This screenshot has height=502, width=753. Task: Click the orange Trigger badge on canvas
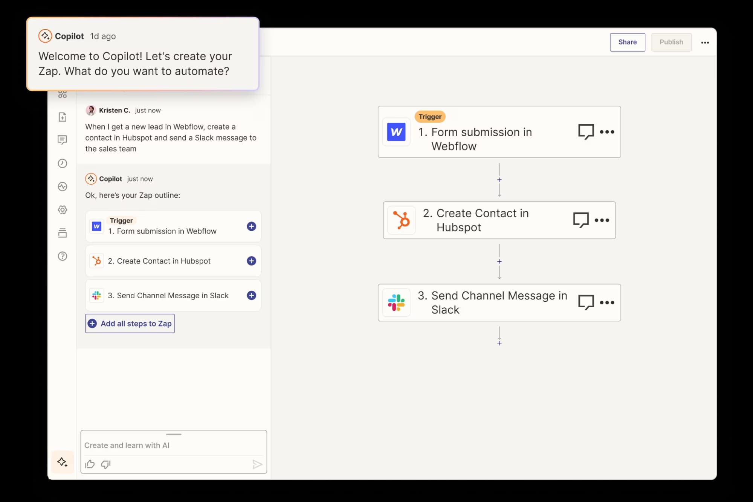coord(430,117)
